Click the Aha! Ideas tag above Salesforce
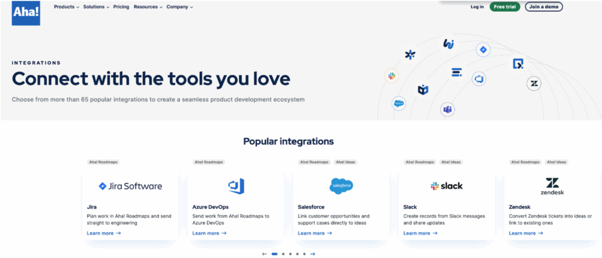The height and width of the screenshot is (258, 602). (346, 162)
